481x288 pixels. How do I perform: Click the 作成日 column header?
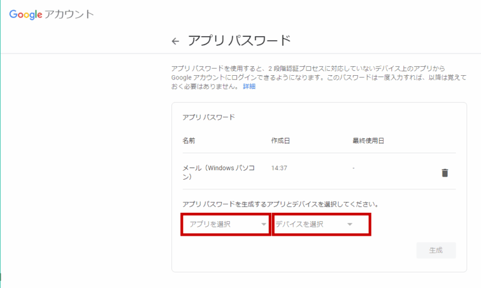[x=281, y=141]
